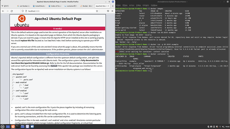Click 'sites-enabled' line in the config tree

click(21, 96)
